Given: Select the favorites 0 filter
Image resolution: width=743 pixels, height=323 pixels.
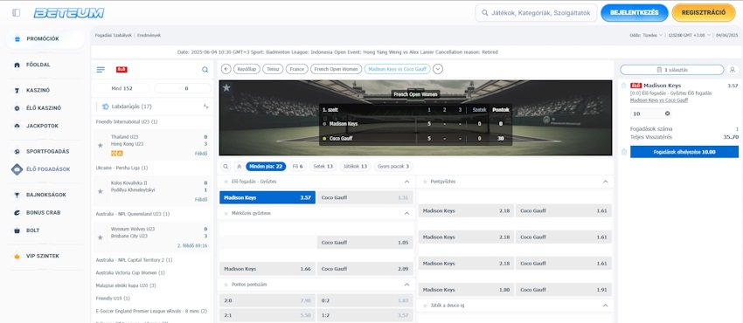Looking at the screenshot, I should click(183, 88).
